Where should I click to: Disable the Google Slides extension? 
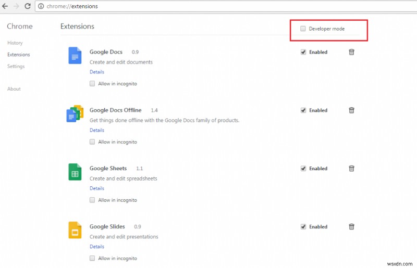click(x=303, y=226)
